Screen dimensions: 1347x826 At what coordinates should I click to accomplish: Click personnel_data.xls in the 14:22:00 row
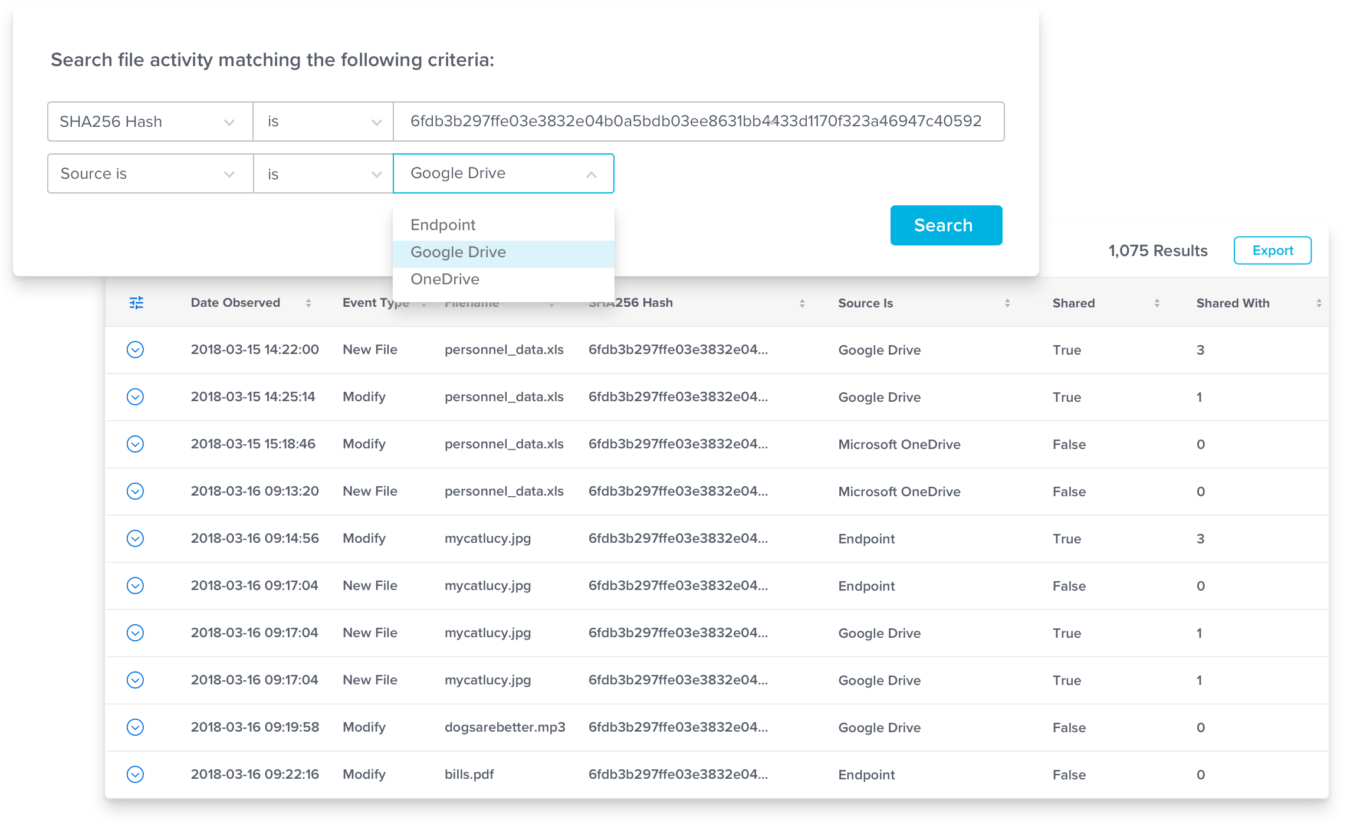tap(504, 350)
